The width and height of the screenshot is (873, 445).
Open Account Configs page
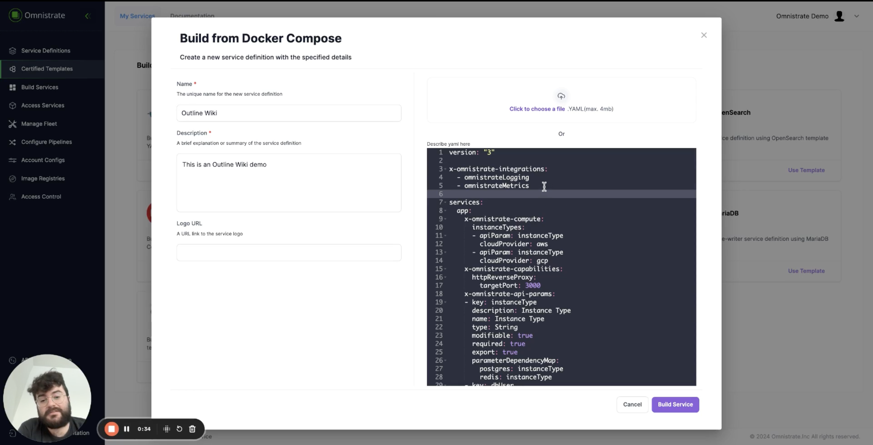(43, 160)
